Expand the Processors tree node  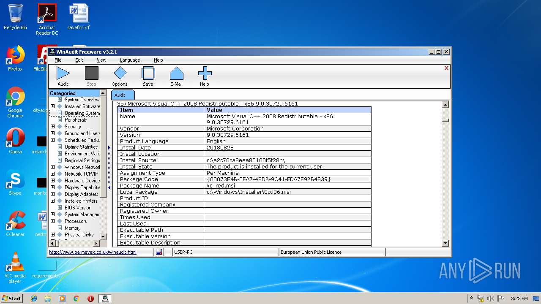point(52,221)
